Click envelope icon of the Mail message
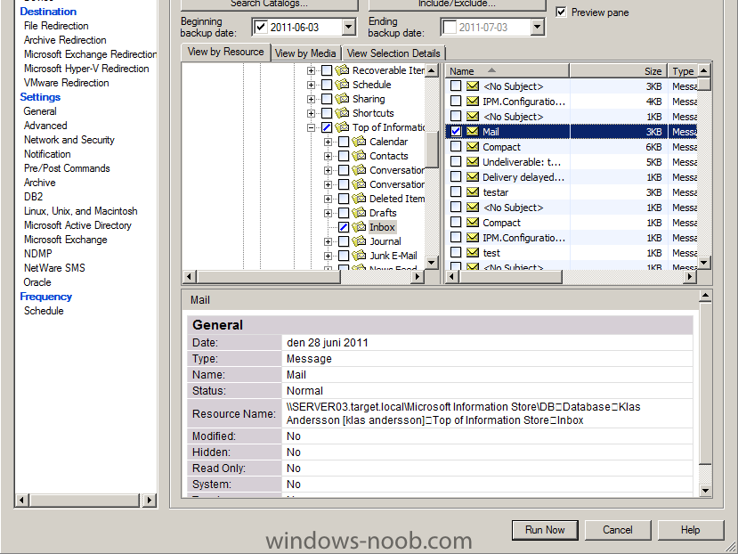Viewport: 738px width, 554px height. point(473,132)
